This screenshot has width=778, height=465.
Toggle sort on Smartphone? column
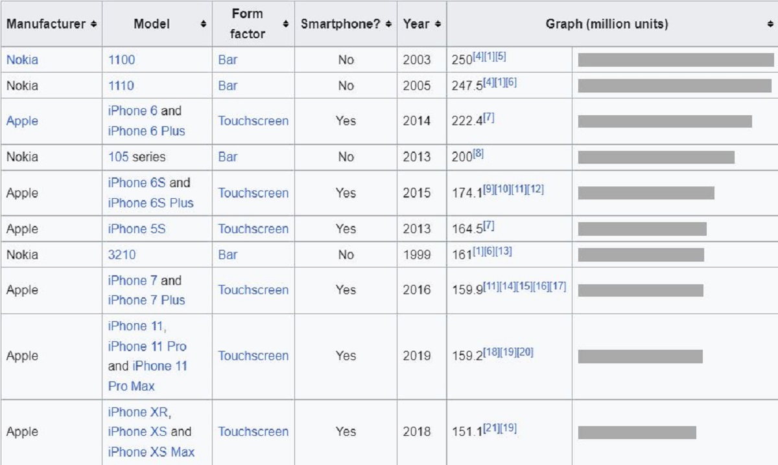(388, 24)
